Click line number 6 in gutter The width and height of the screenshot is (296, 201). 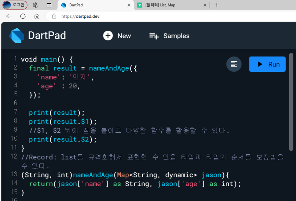pyautogui.click(x=16, y=103)
